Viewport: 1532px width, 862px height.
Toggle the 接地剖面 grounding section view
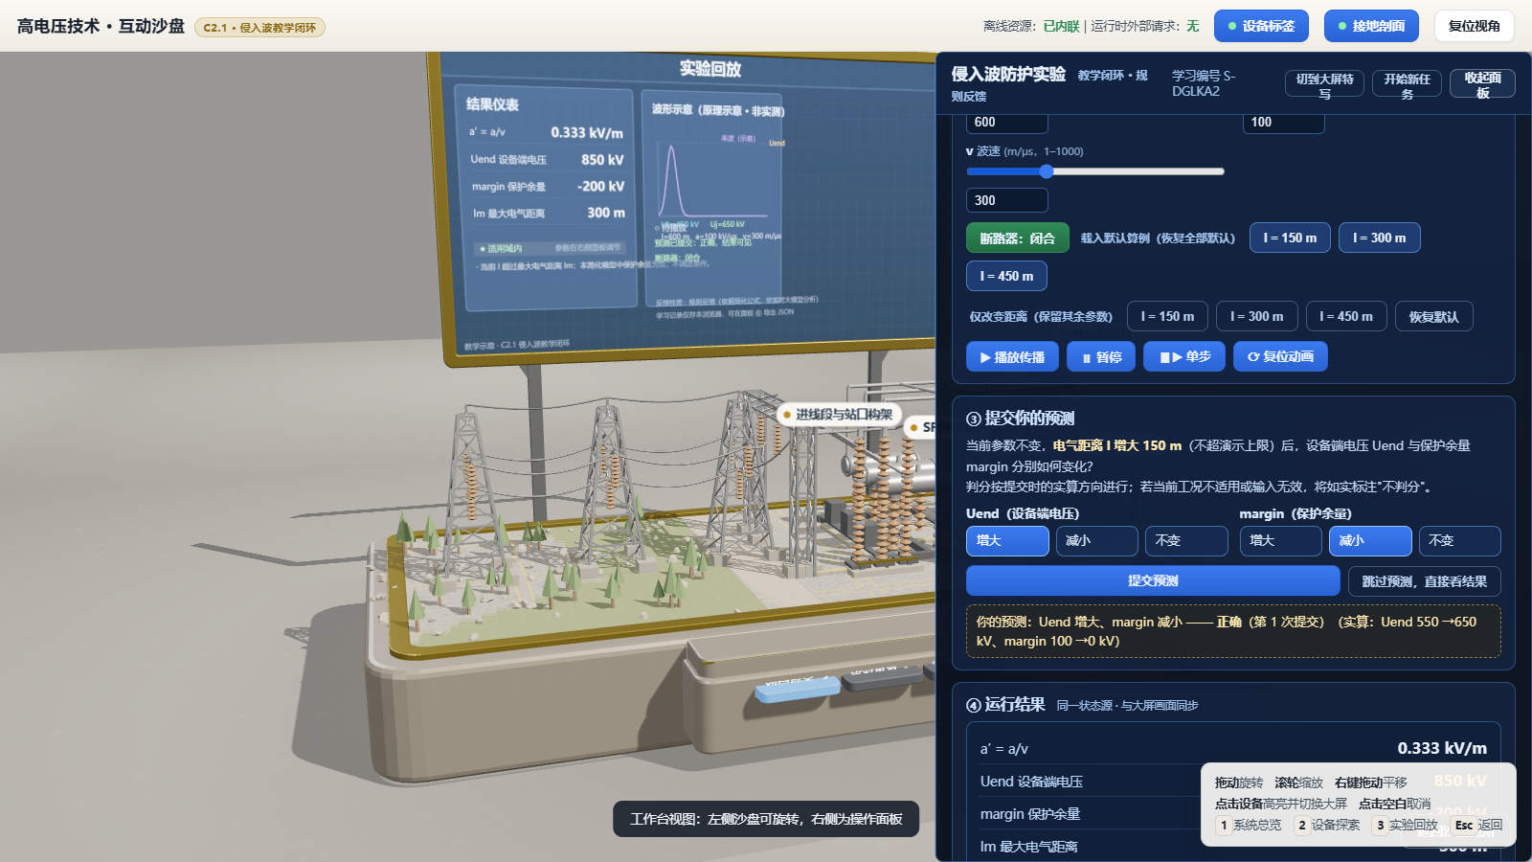click(1371, 26)
